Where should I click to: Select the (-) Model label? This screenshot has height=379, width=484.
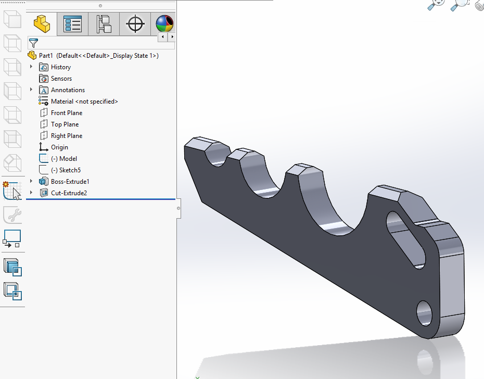coord(64,158)
